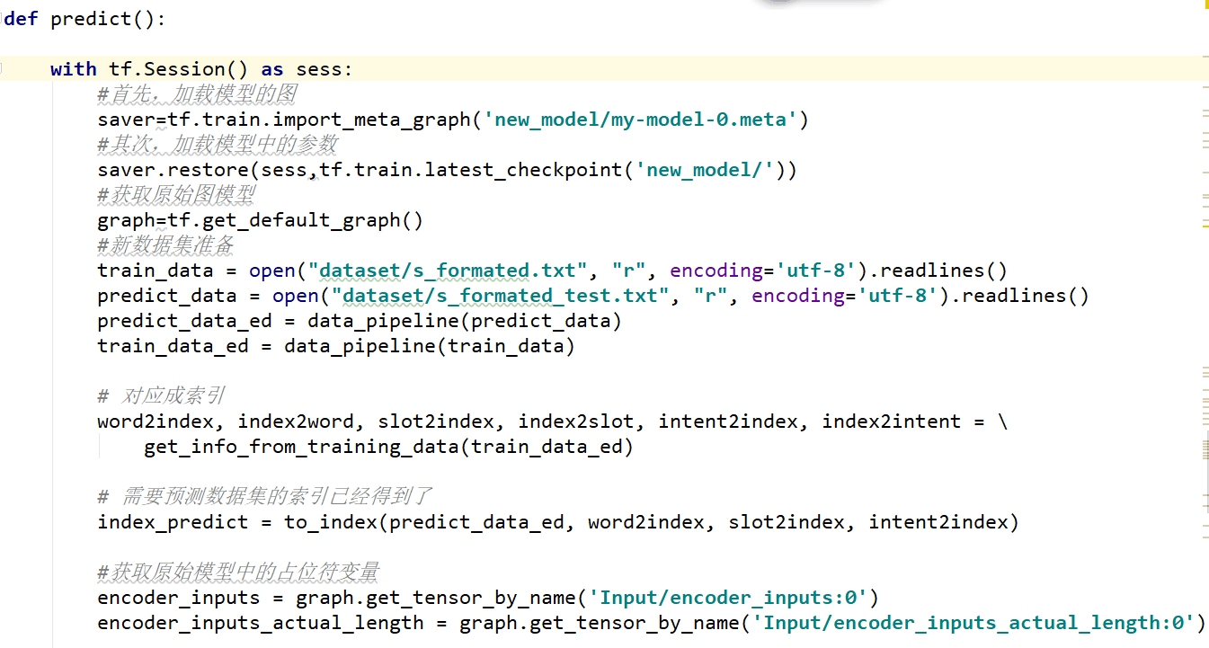Click the string 'Input/encoder_inputs_actual_length:0'
This screenshot has width=1209, height=648.
(x=973, y=623)
